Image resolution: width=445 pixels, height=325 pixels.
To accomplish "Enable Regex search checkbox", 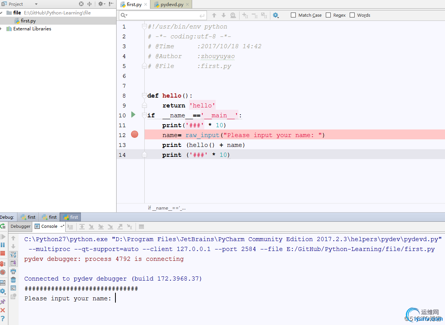I will pos(328,15).
